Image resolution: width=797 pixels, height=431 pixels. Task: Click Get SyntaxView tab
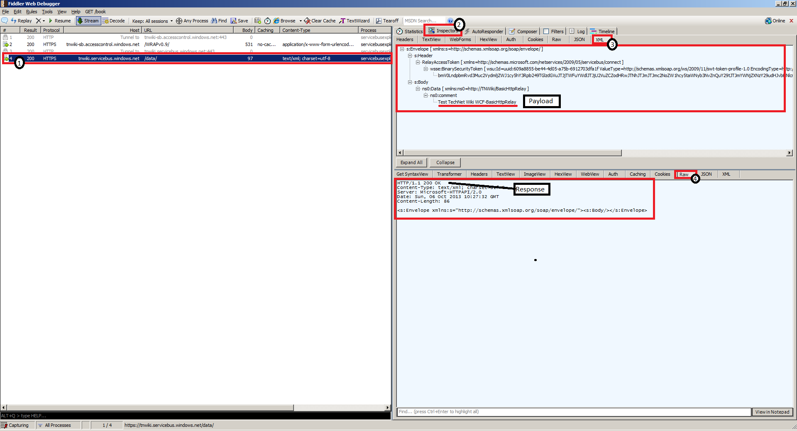tap(412, 174)
